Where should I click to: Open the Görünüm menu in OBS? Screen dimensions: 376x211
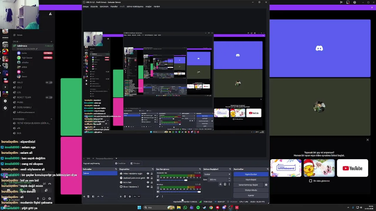104,6
